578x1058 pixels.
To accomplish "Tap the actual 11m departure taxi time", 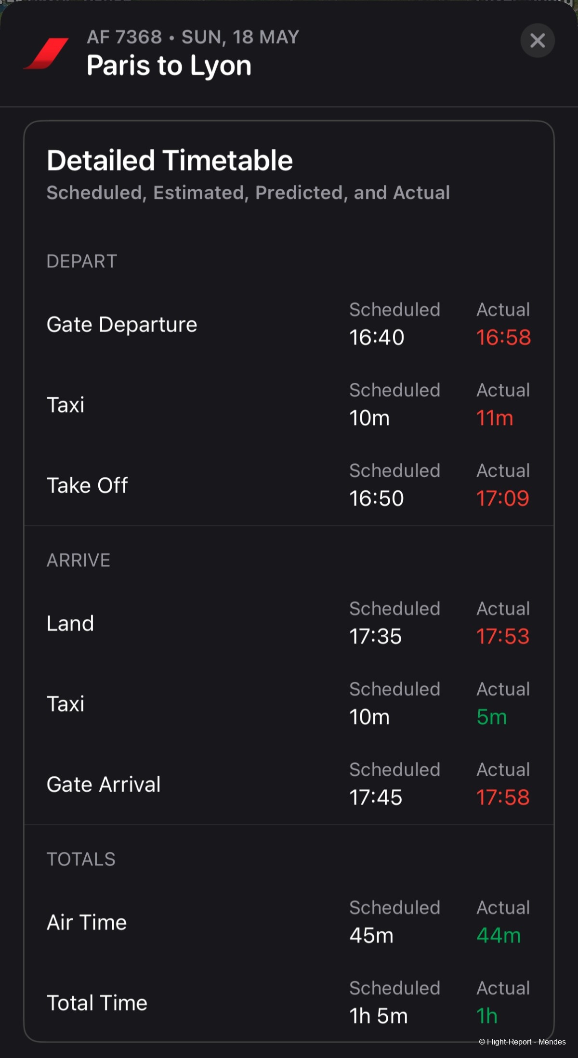I will [495, 418].
